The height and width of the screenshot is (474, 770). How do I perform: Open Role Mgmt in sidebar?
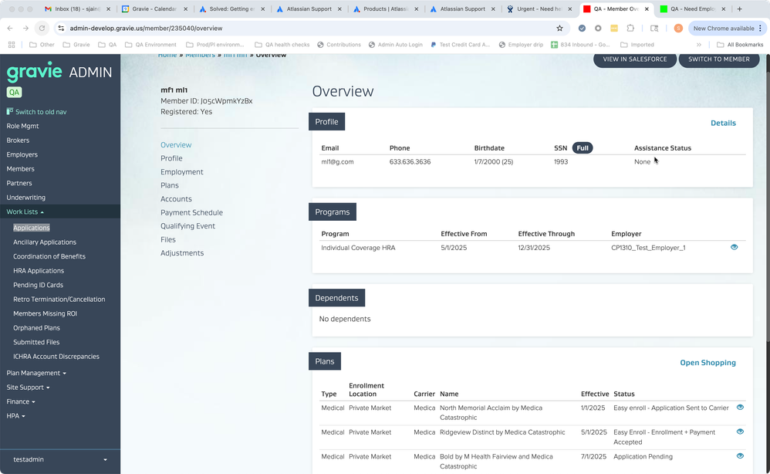tap(22, 127)
